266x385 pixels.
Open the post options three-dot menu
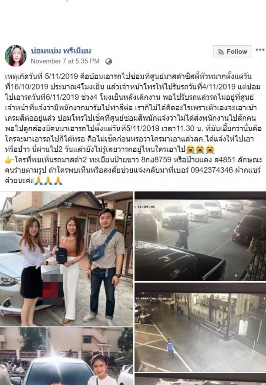pos(260,50)
